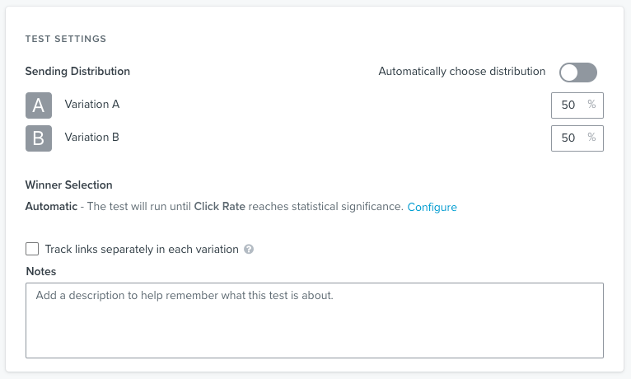This screenshot has height=379, width=631.
Task: Click the Variation A letter badge
Action: point(39,105)
